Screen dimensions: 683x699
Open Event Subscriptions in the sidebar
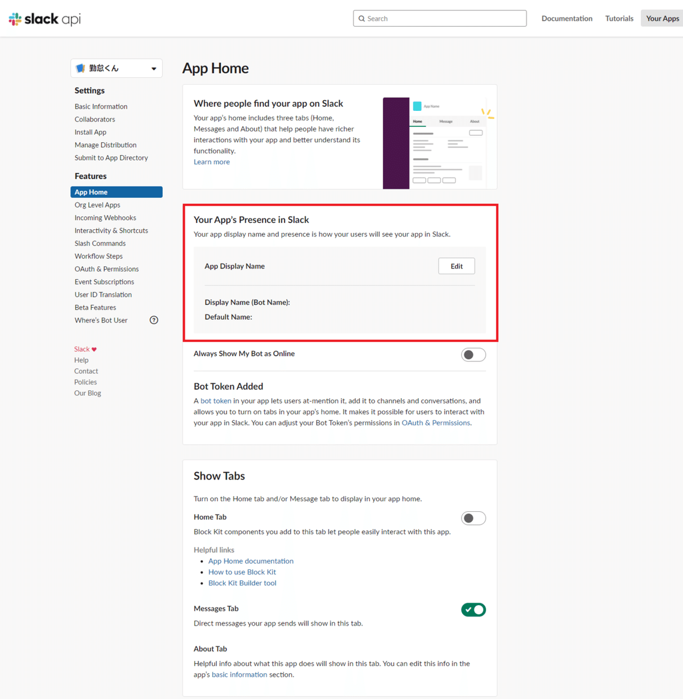104,282
